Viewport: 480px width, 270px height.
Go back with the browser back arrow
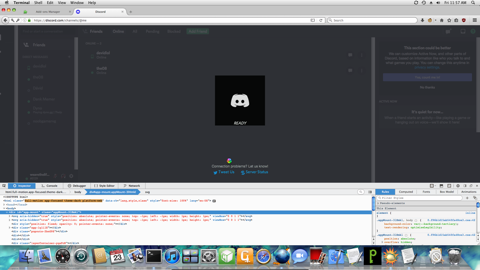tap(5, 20)
